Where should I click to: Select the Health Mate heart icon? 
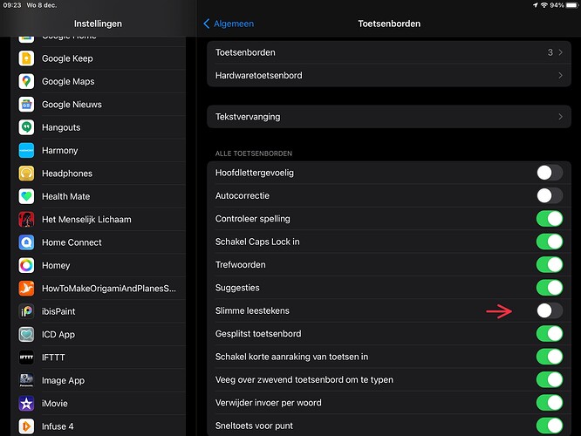click(26, 196)
